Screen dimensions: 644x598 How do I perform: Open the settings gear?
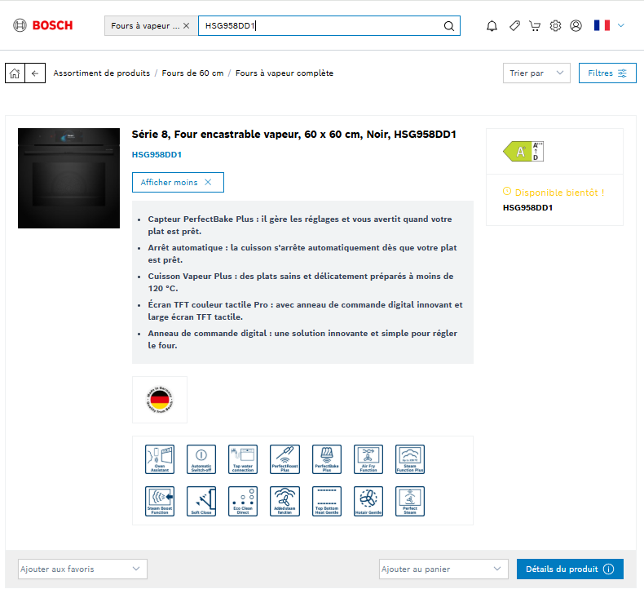click(x=555, y=26)
